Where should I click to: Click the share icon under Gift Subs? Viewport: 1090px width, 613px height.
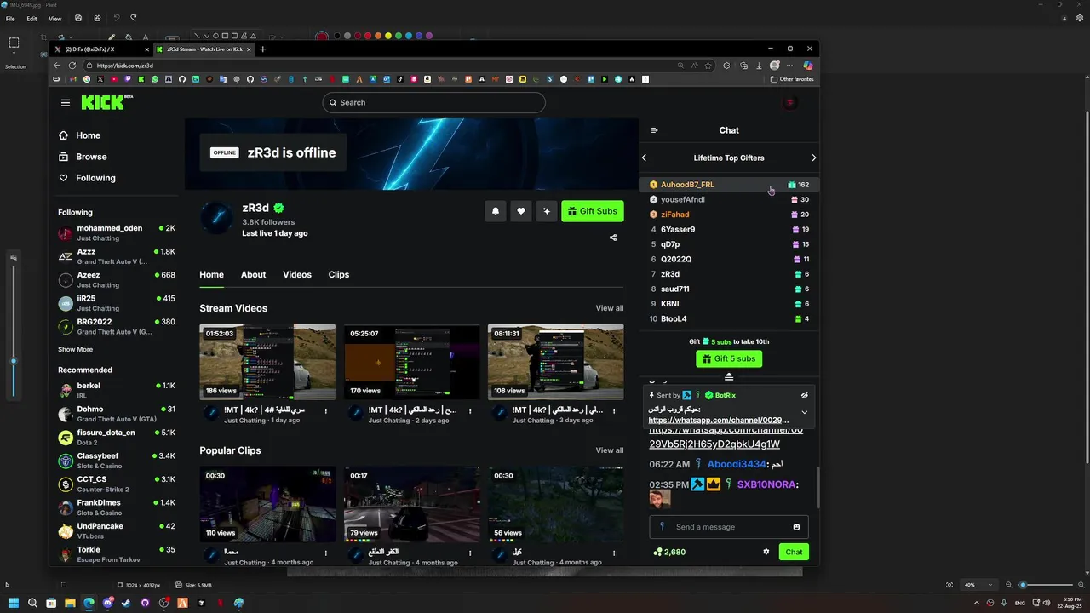click(x=613, y=238)
